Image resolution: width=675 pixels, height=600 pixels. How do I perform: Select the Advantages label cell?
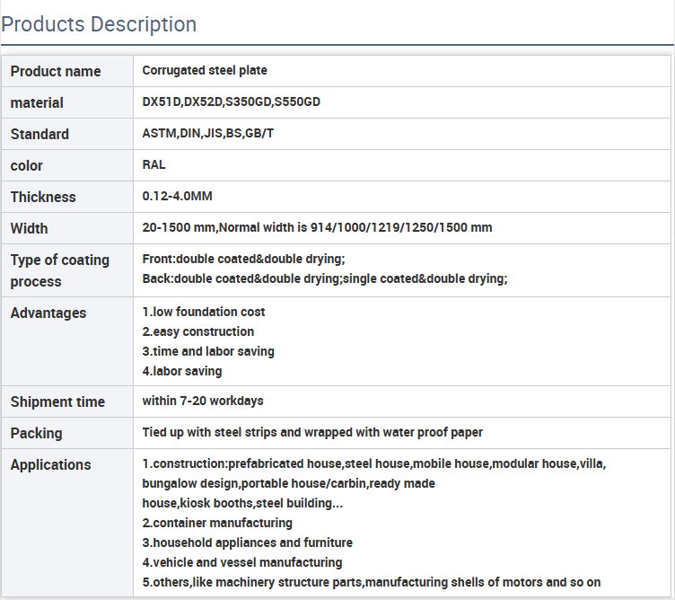click(x=67, y=341)
